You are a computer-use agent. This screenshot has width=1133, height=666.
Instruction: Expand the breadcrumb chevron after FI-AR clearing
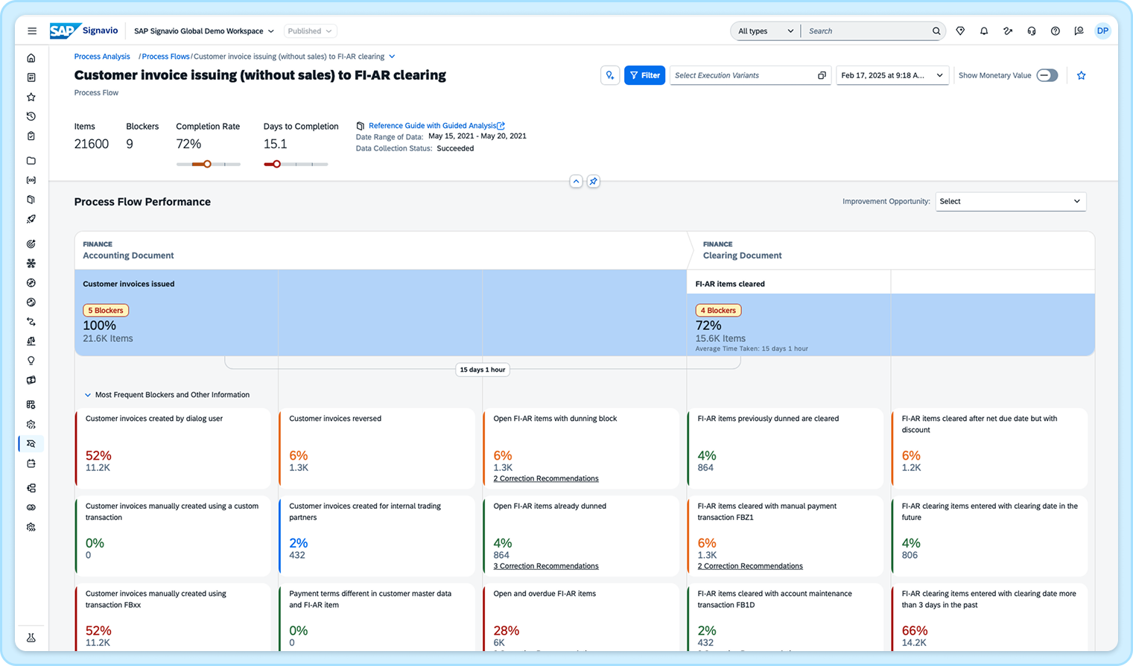coord(393,57)
